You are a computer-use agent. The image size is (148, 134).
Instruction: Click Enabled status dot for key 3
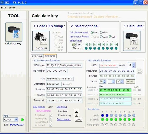point(116,119)
